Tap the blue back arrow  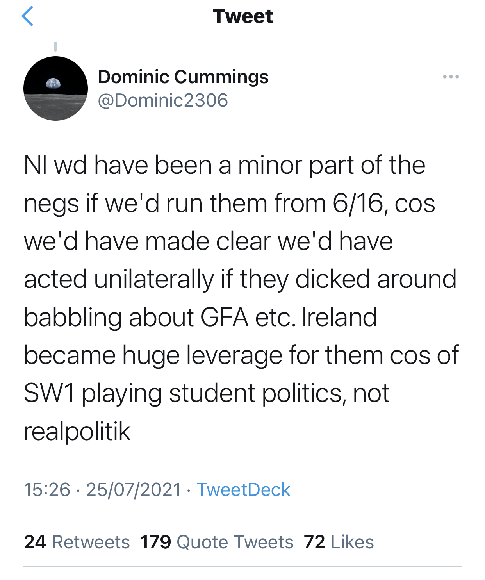[x=27, y=16]
